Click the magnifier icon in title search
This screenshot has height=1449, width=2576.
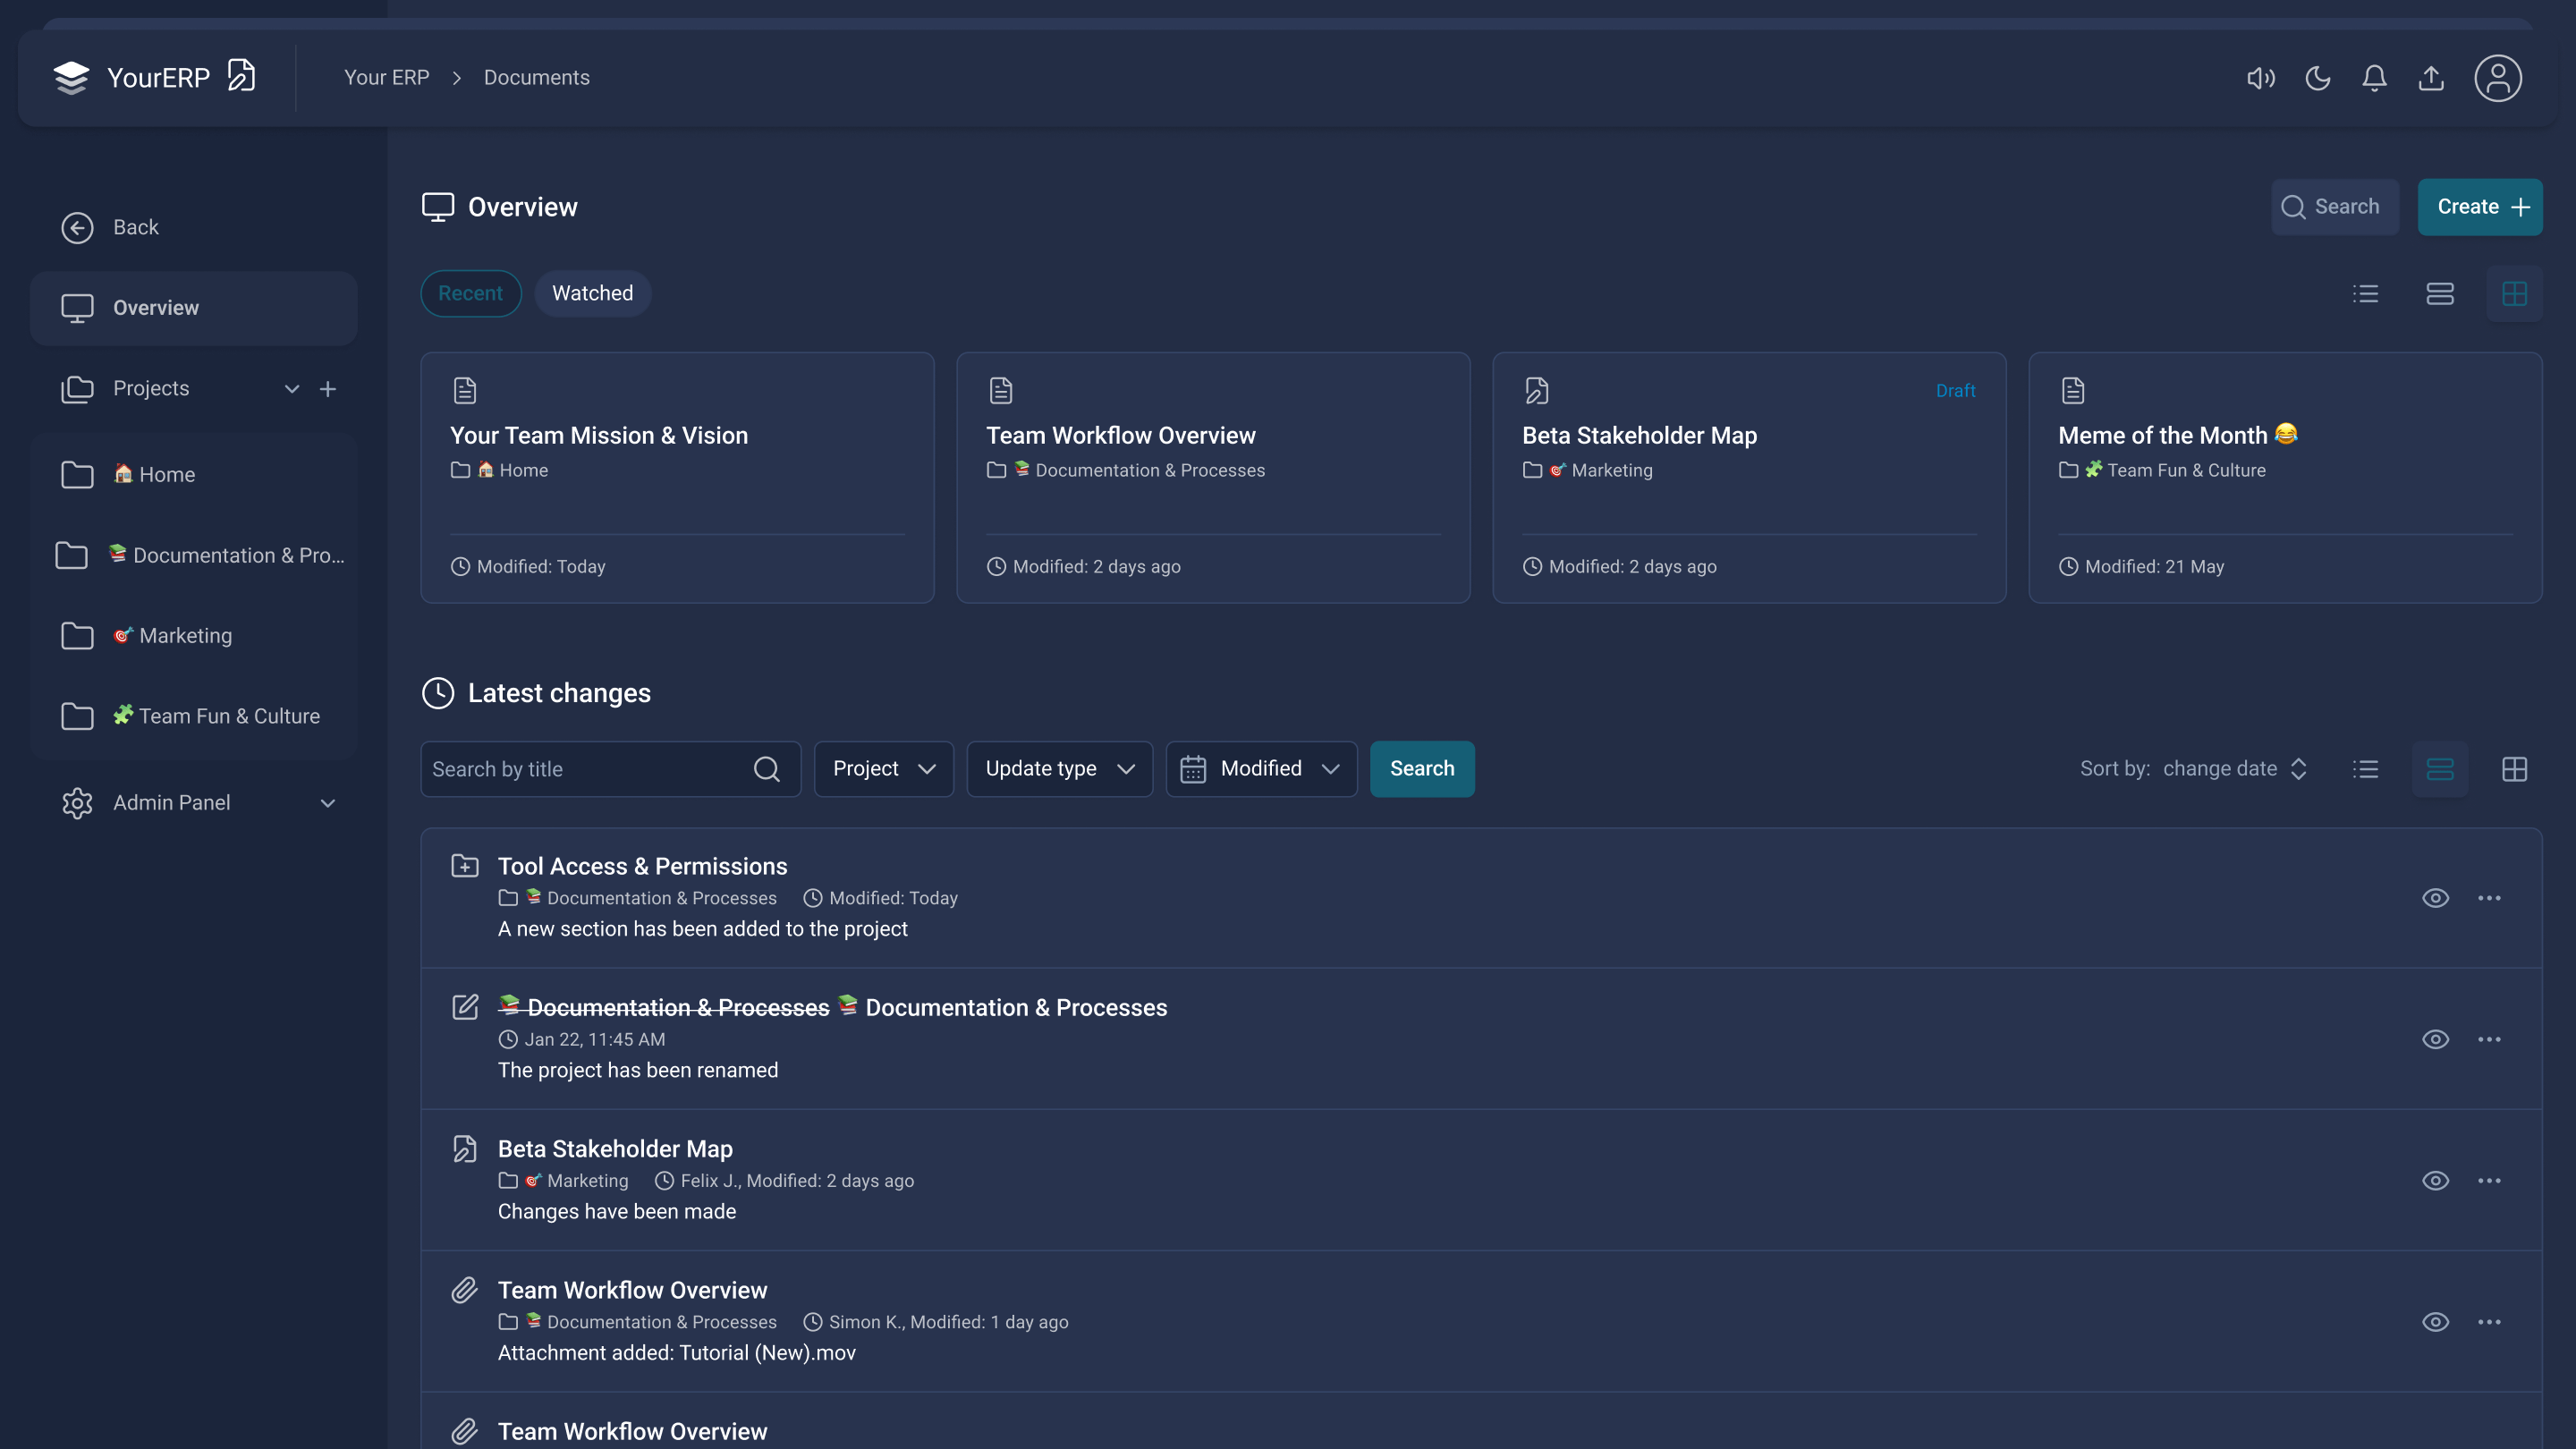pyautogui.click(x=767, y=769)
